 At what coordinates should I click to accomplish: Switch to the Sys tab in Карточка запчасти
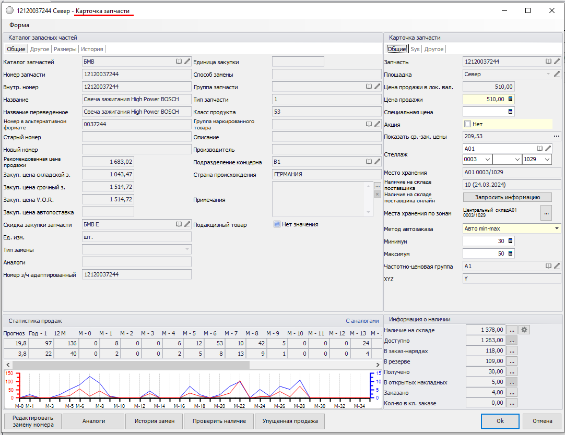tap(415, 49)
